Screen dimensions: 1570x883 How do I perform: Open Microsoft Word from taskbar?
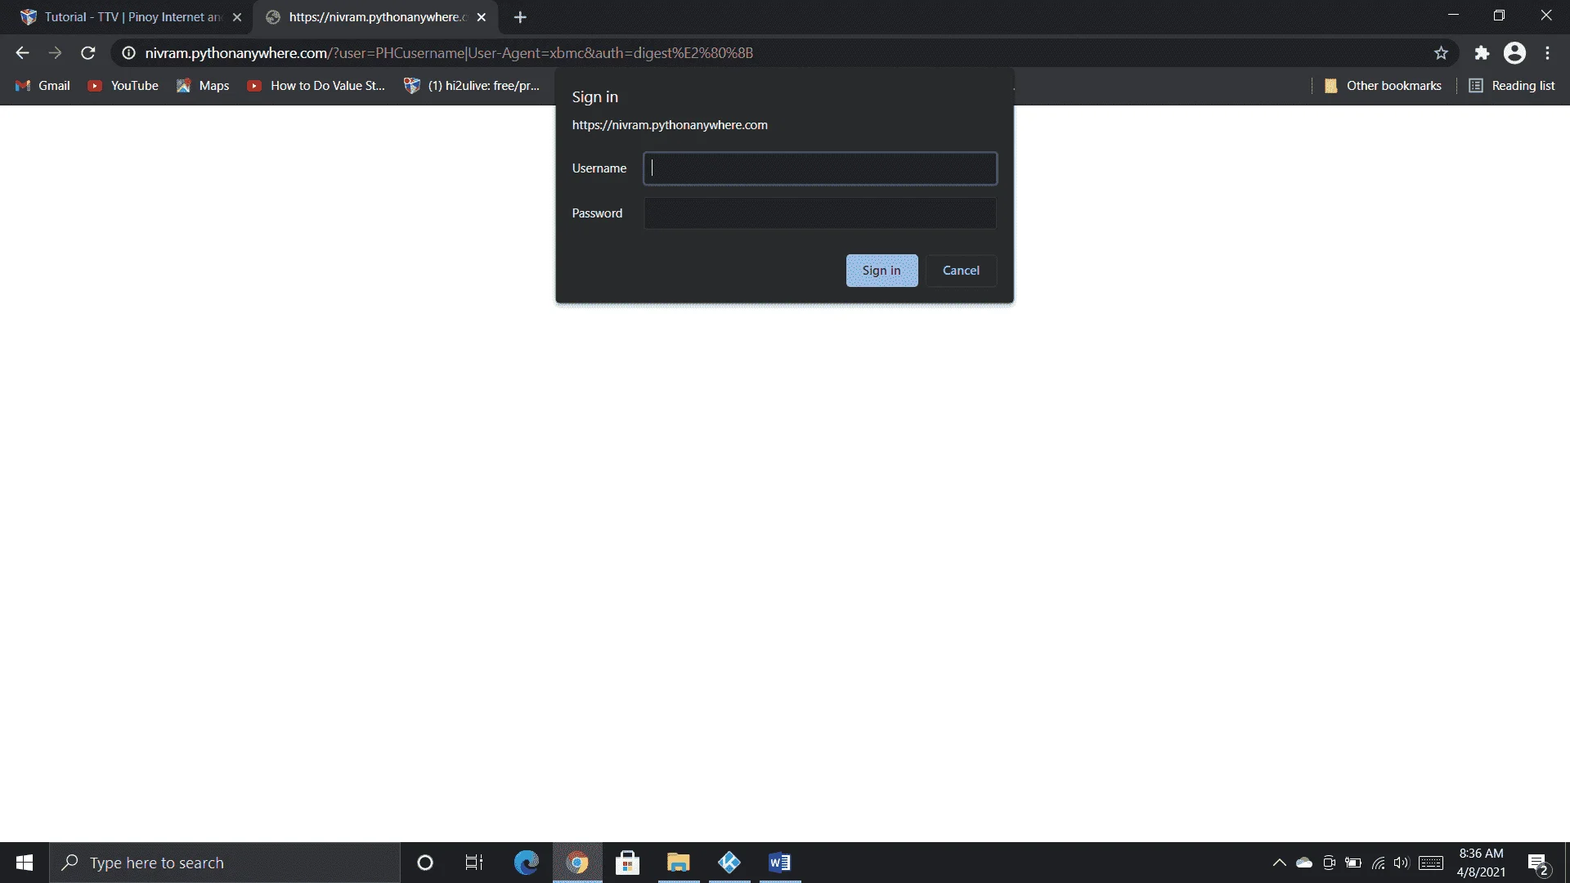tap(780, 863)
